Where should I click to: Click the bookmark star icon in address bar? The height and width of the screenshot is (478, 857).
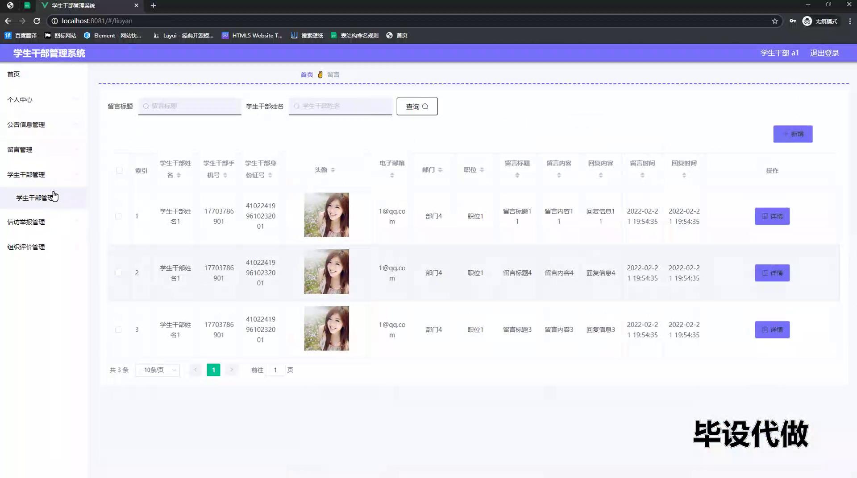pyautogui.click(x=774, y=21)
